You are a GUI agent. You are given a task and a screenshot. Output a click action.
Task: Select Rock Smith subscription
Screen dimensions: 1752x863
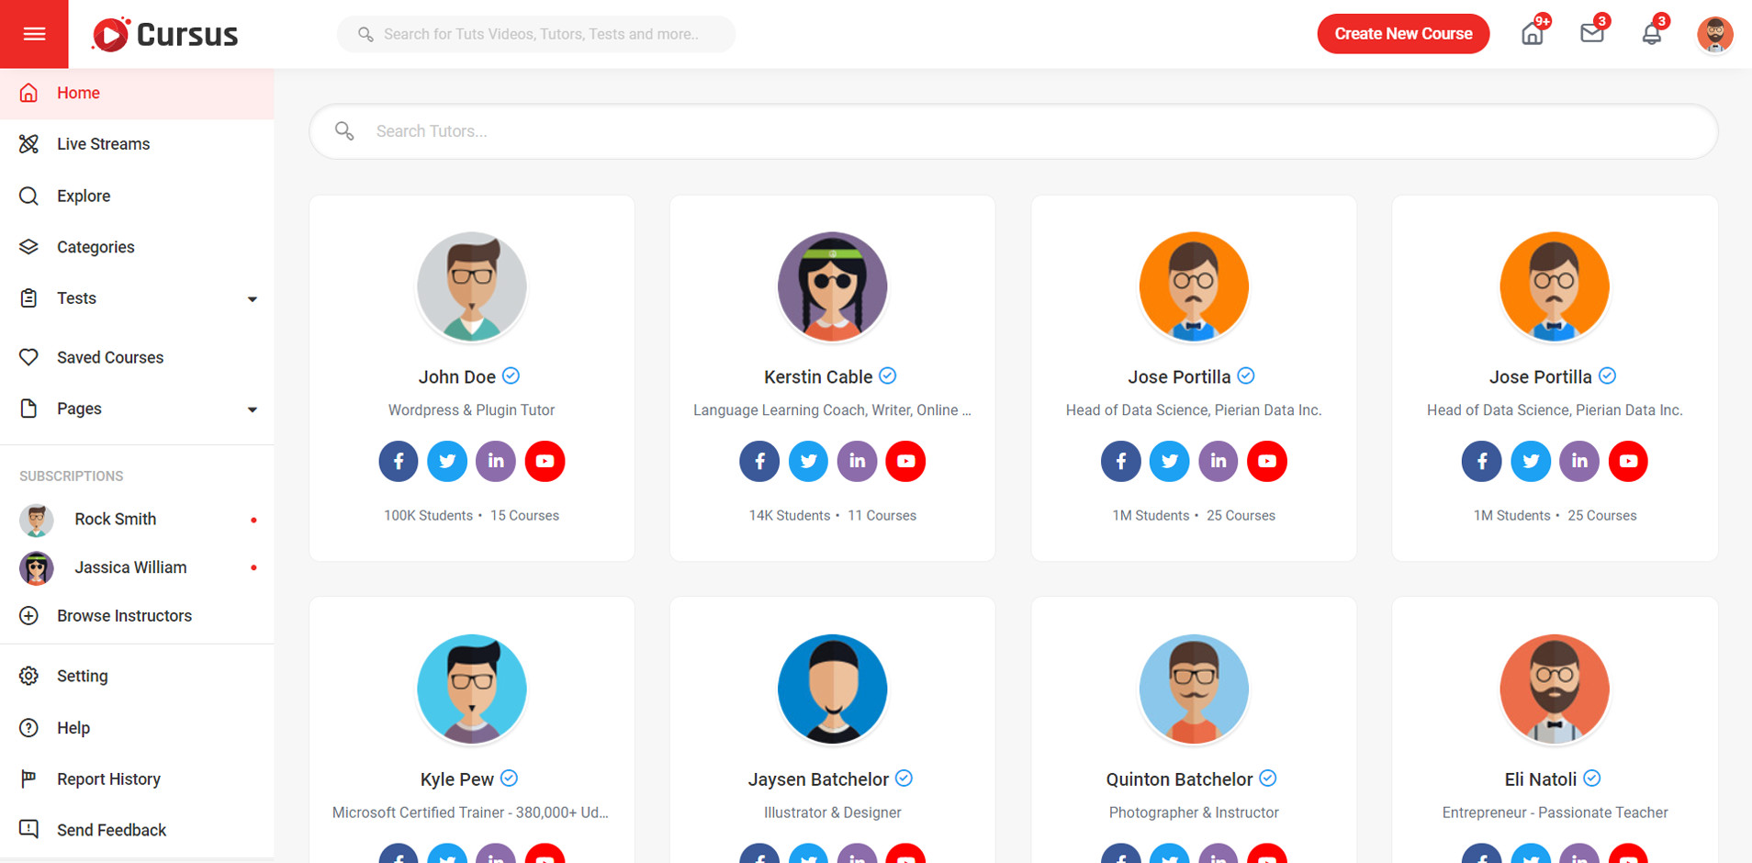115,520
